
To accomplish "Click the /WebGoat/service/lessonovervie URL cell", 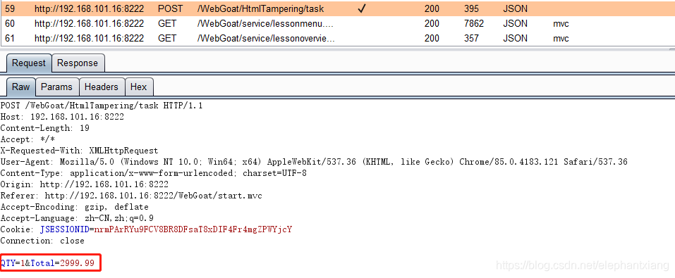I will click(266, 38).
